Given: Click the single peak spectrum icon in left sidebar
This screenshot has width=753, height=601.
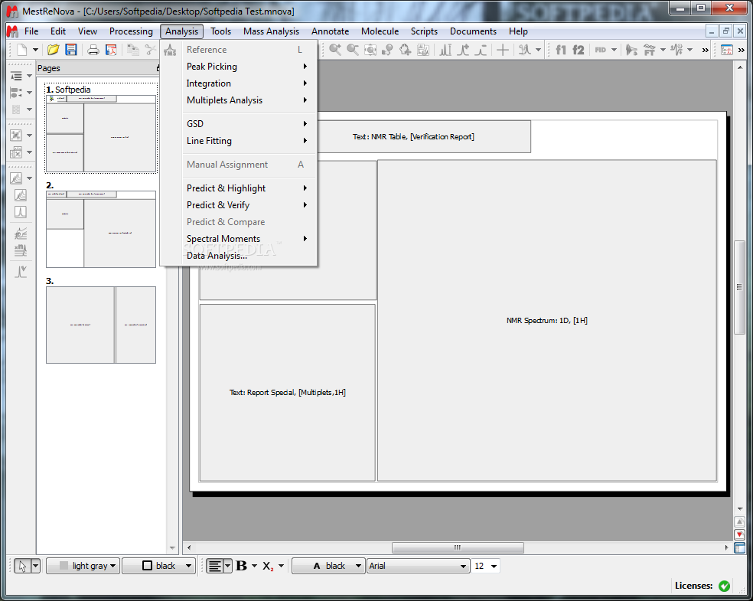Looking at the screenshot, I should pyautogui.click(x=20, y=212).
